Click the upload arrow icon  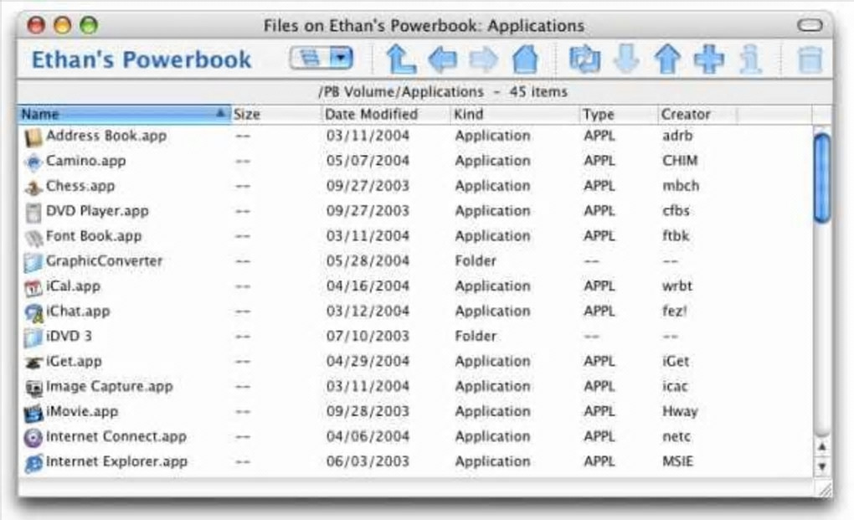click(x=667, y=59)
